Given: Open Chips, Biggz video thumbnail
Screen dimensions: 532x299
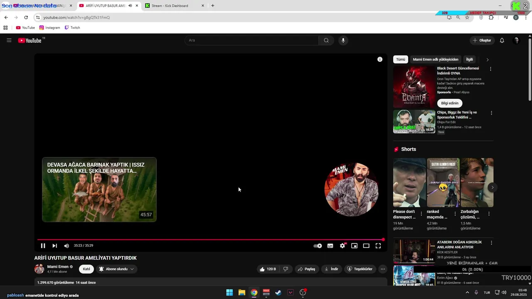Looking at the screenshot, I should 414,122.
